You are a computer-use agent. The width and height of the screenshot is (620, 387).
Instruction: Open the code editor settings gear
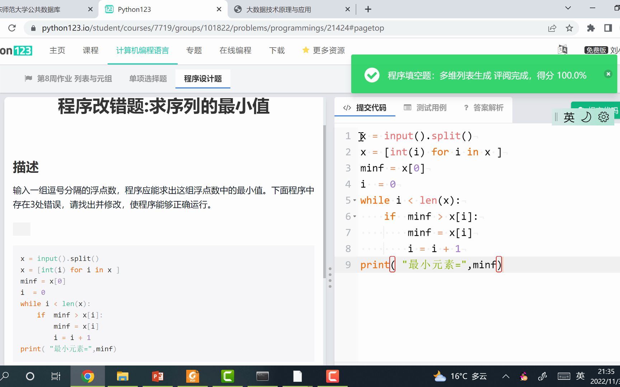click(603, 117)
